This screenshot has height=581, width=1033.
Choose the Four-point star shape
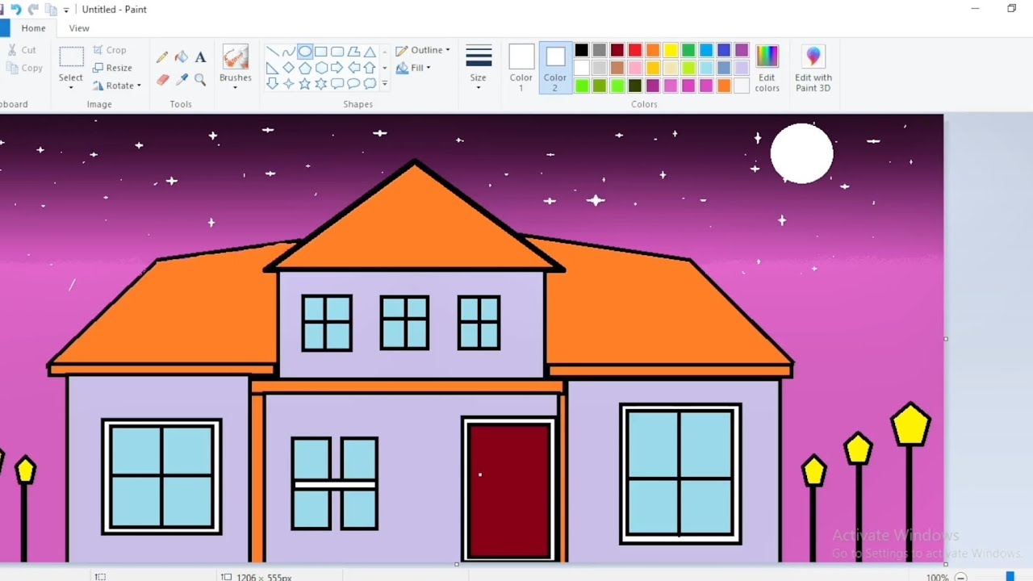[x=288, y=84]
